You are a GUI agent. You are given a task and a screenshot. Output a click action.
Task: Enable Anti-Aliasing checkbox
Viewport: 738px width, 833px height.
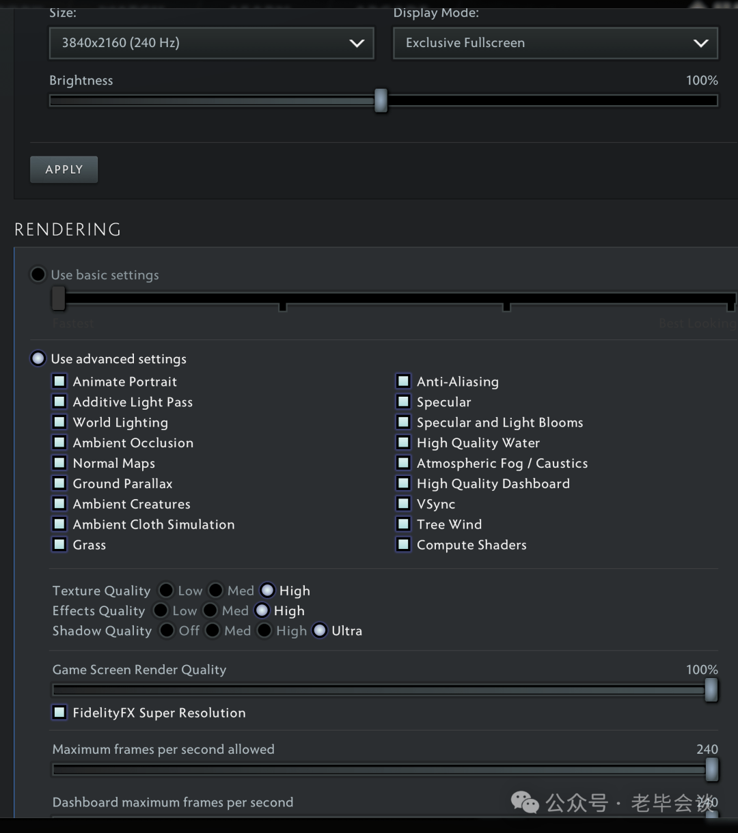pos(404,381)
